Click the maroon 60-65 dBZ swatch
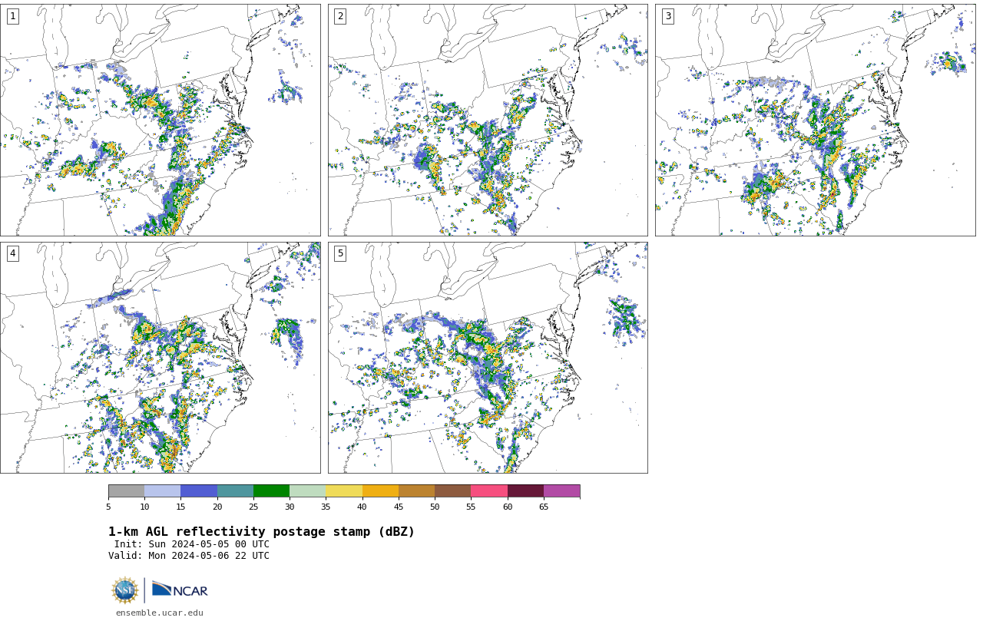Image resolution: width=983 pixels, height=621 pixels. pyautogui.click(x=525, y=491)
